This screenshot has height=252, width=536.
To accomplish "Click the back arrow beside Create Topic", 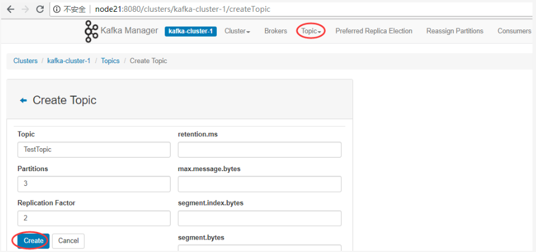I will tap(23, 100).
